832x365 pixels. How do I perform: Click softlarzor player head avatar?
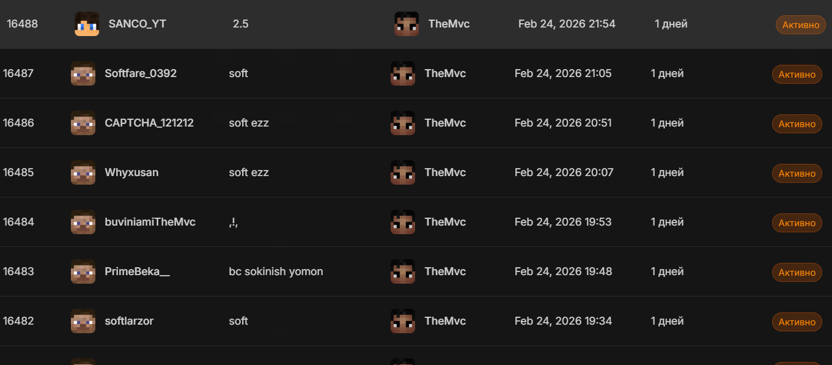(83, 321)
